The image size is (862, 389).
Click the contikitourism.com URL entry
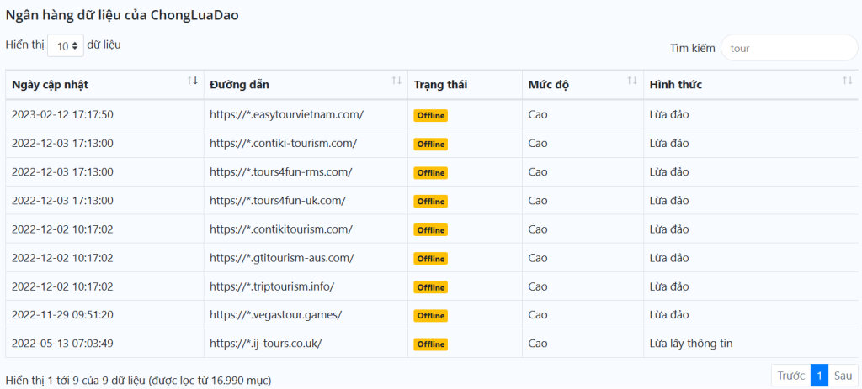(280, 229)
